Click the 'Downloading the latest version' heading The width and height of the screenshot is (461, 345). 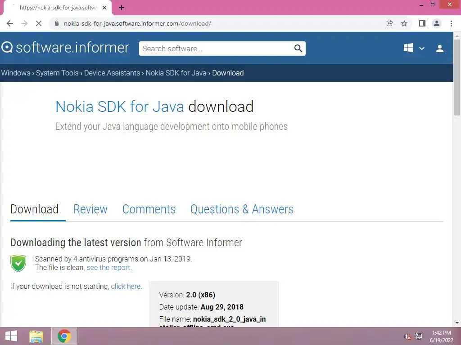[x=76, y=243]
